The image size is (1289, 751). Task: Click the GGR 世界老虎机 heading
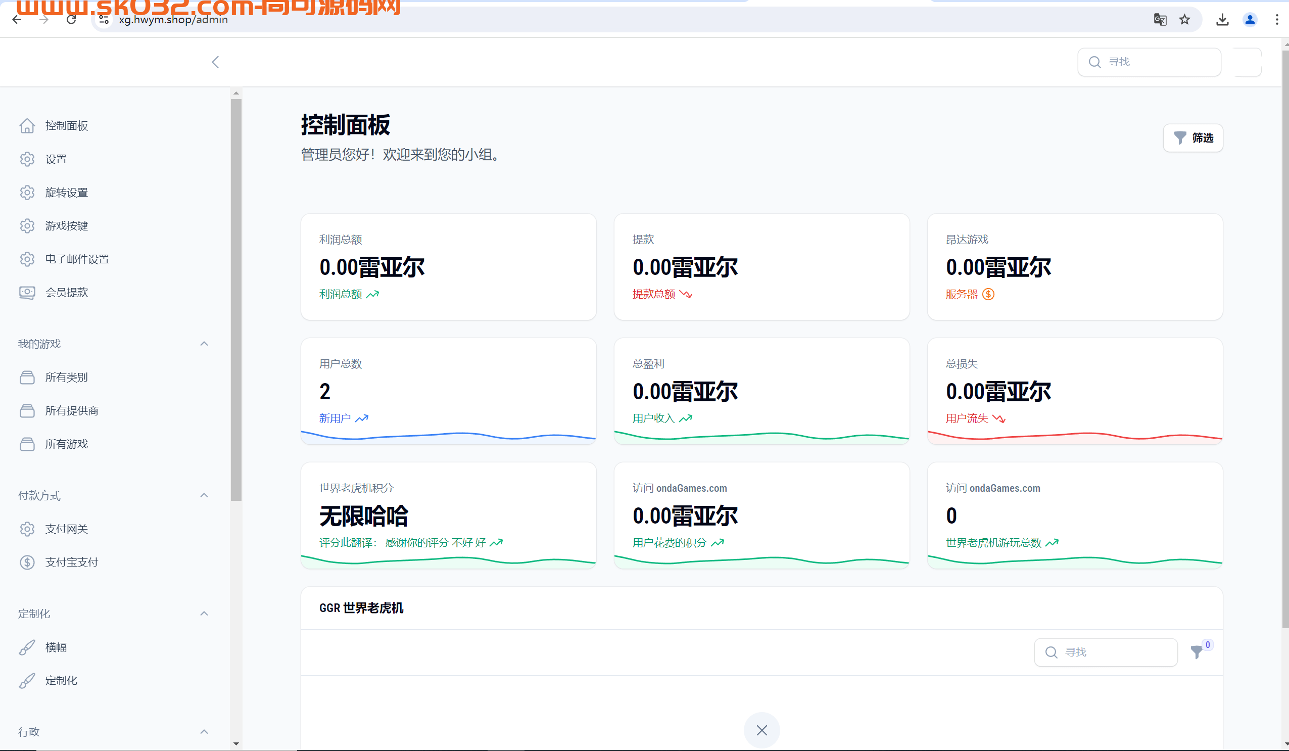[x=361, y=608]
